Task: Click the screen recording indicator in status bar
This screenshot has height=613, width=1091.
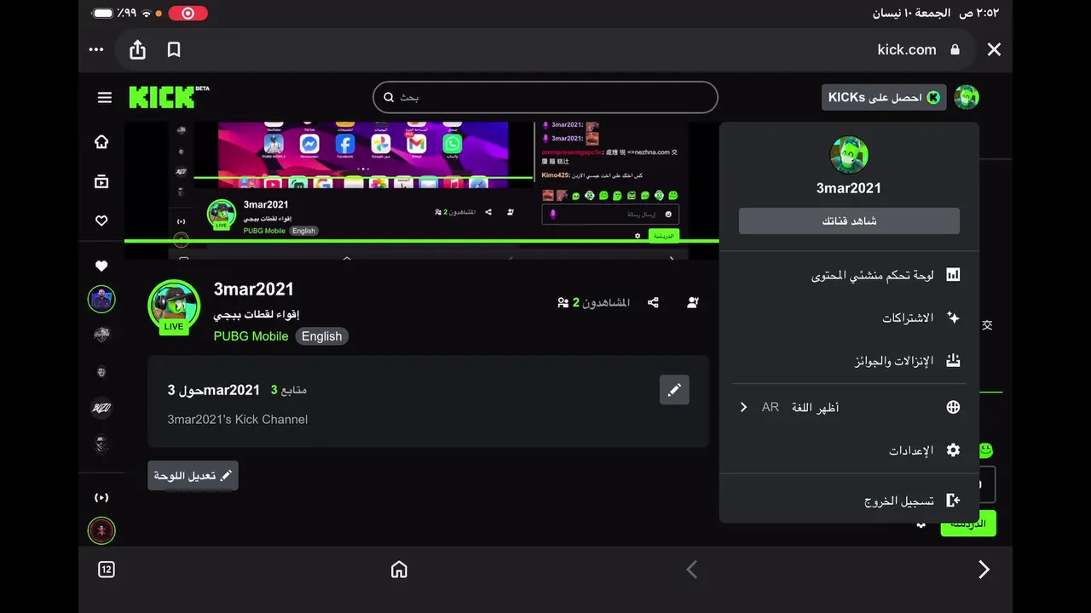Action: [188, 13]
